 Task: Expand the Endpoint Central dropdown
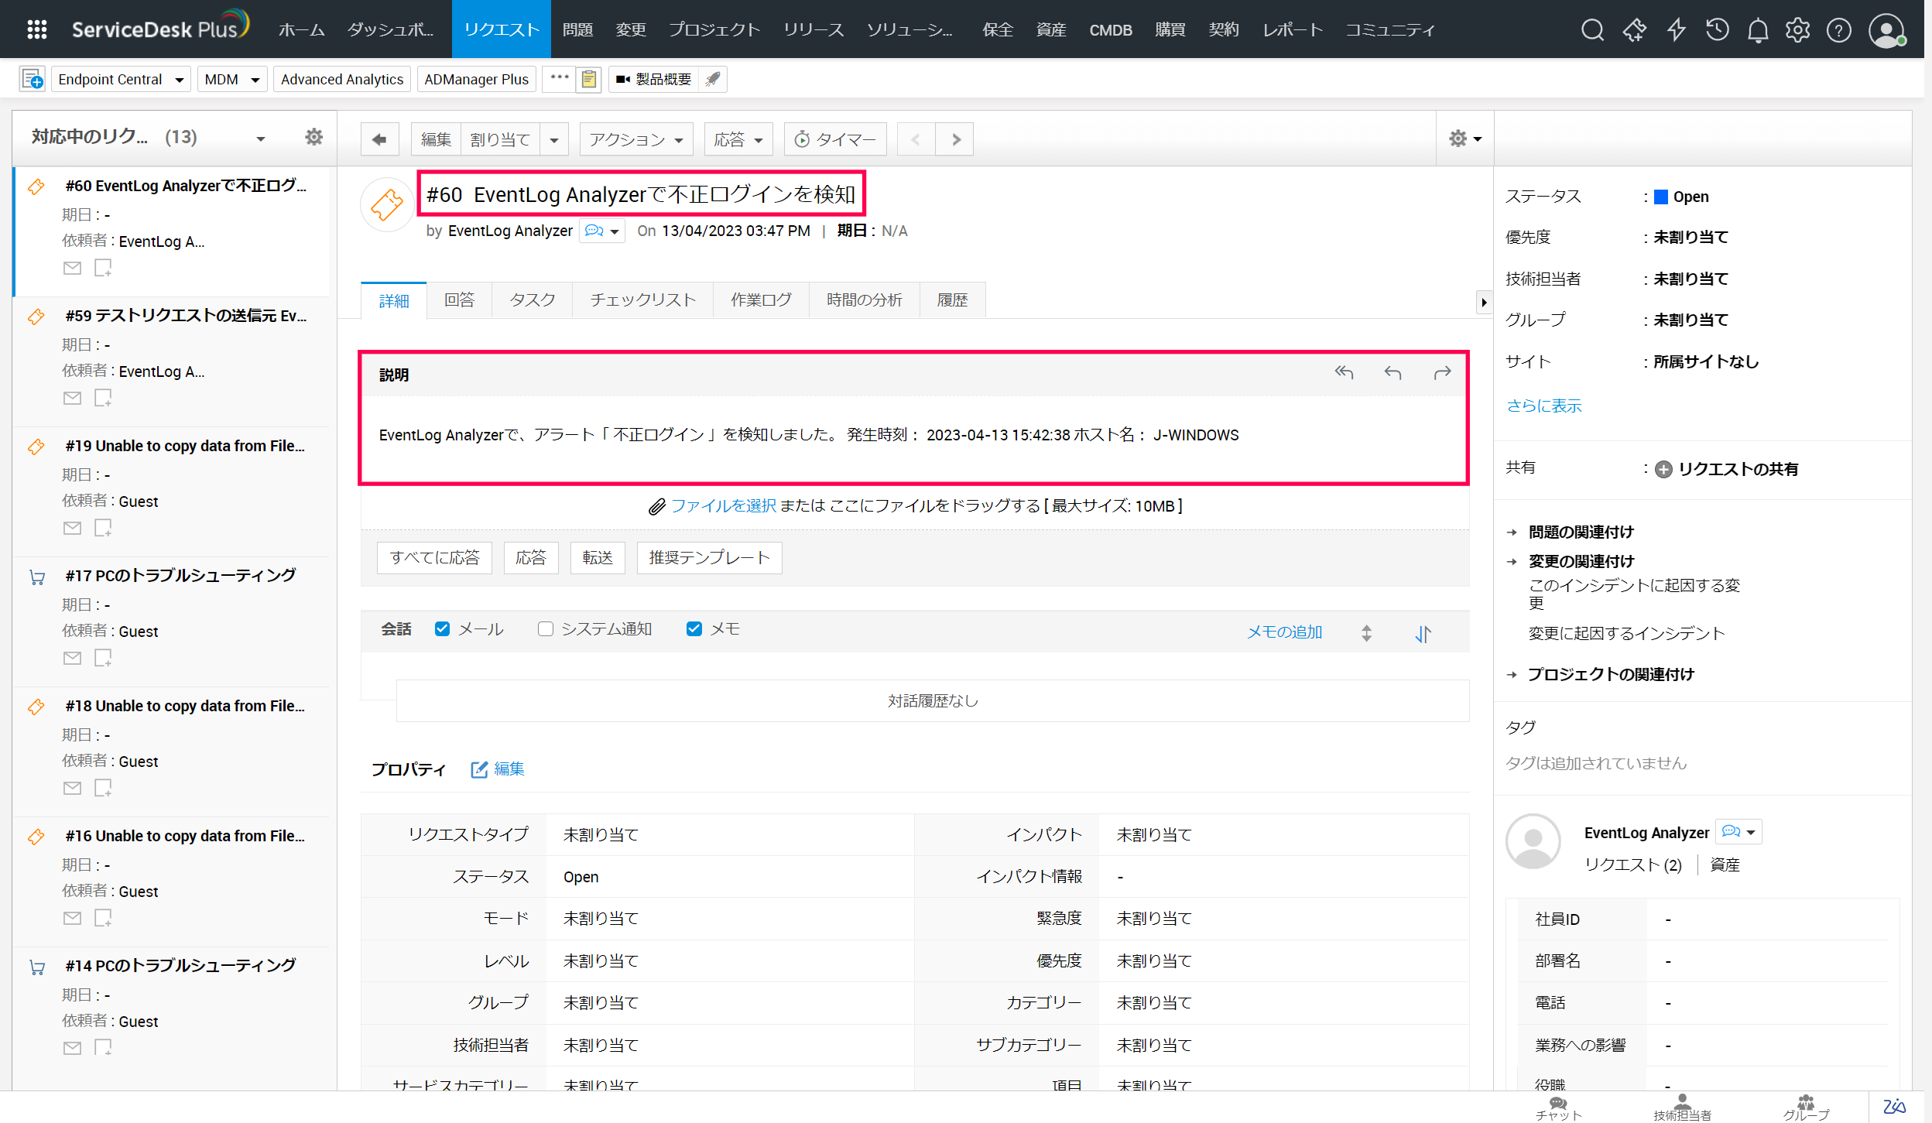click(179, 80)
